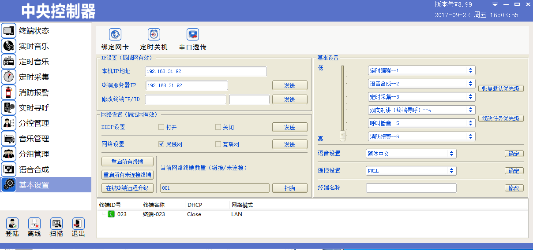The width and height of the screenshot is (533, 250).
Task: Click the 退出 exit icon
Action: tap(79, 223)
